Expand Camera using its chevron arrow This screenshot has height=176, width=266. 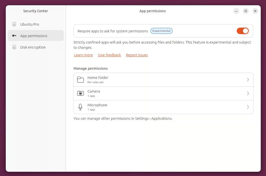(248, 93)
